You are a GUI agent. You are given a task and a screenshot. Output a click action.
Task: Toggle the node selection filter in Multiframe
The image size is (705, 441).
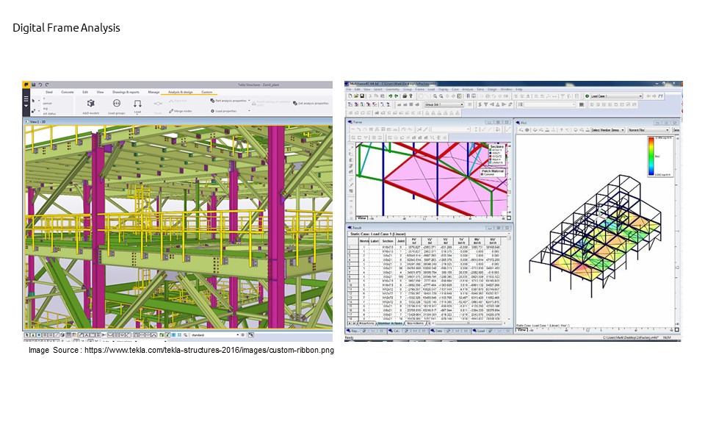[x=351, y=105]
